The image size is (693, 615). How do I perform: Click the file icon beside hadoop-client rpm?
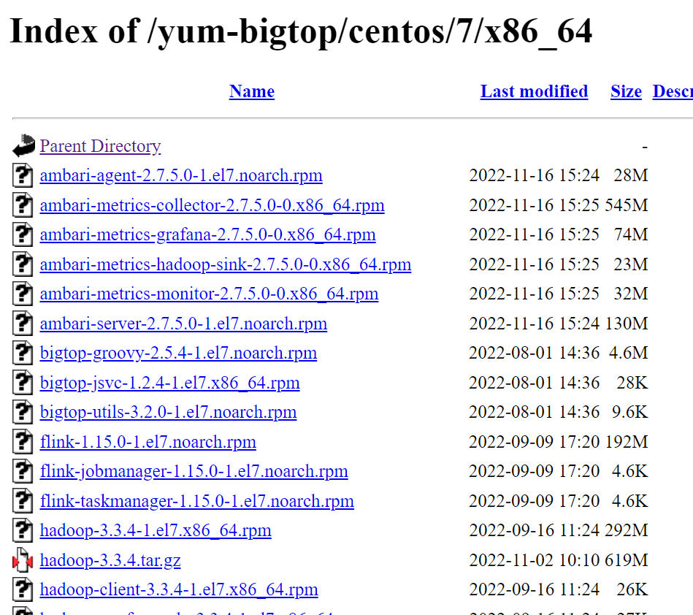23,589
